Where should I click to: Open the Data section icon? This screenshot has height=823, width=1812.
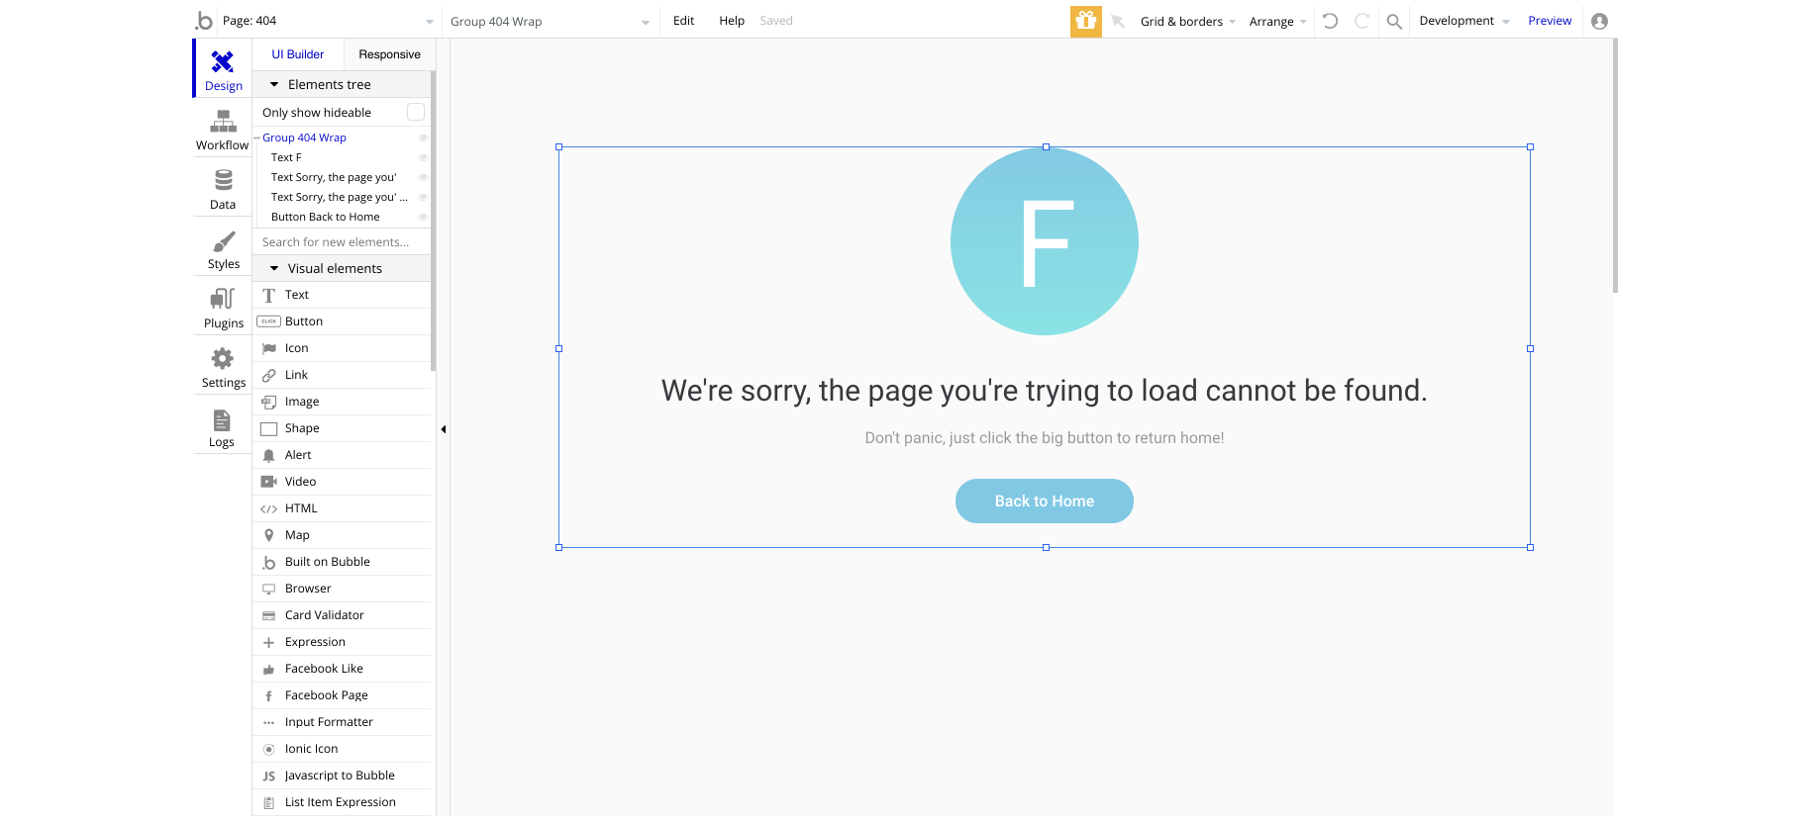tap(223, 181)
